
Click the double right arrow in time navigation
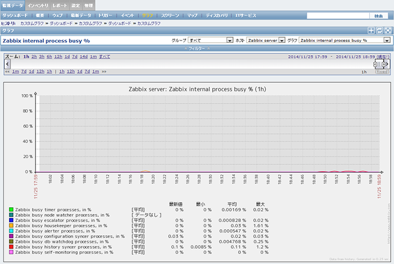click(x=104, y=72)
